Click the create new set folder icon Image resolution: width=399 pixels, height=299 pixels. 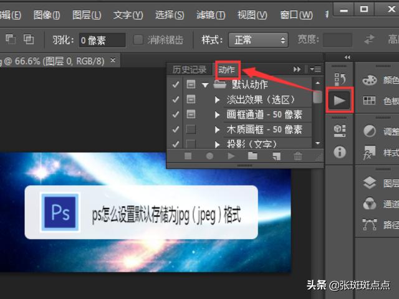coord(252,156)
